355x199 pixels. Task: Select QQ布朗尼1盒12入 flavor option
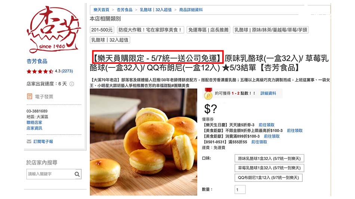pos(268,177)
